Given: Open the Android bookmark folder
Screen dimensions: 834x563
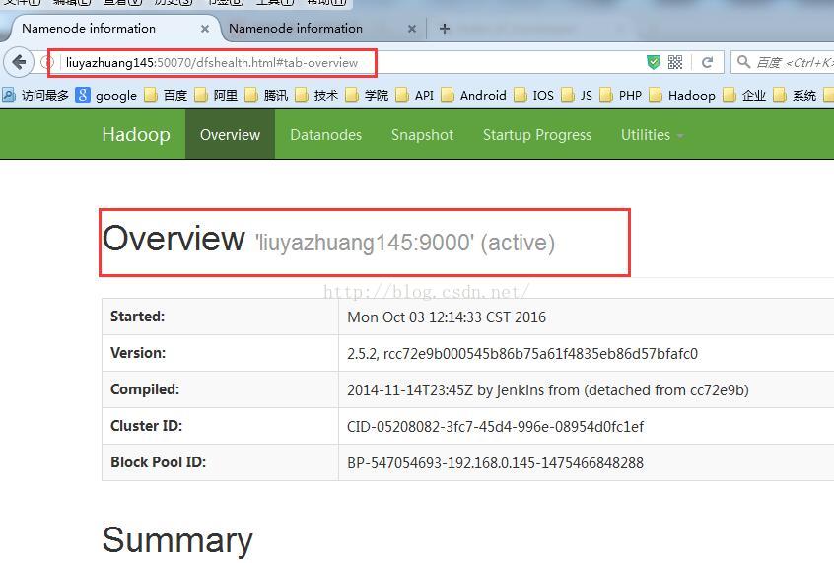Looking at the screenshot, I should coord(473,96).
